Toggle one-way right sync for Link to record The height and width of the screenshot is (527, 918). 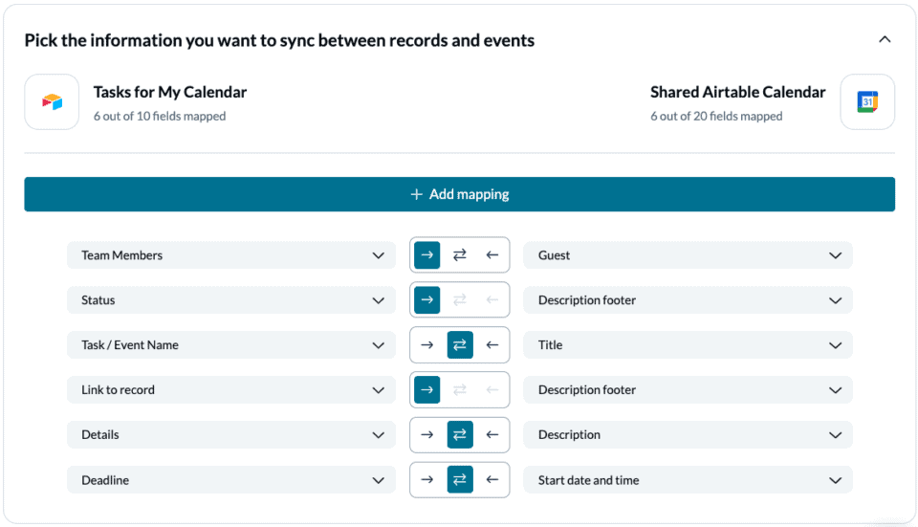pyautogui.click(x=426, y=389)
